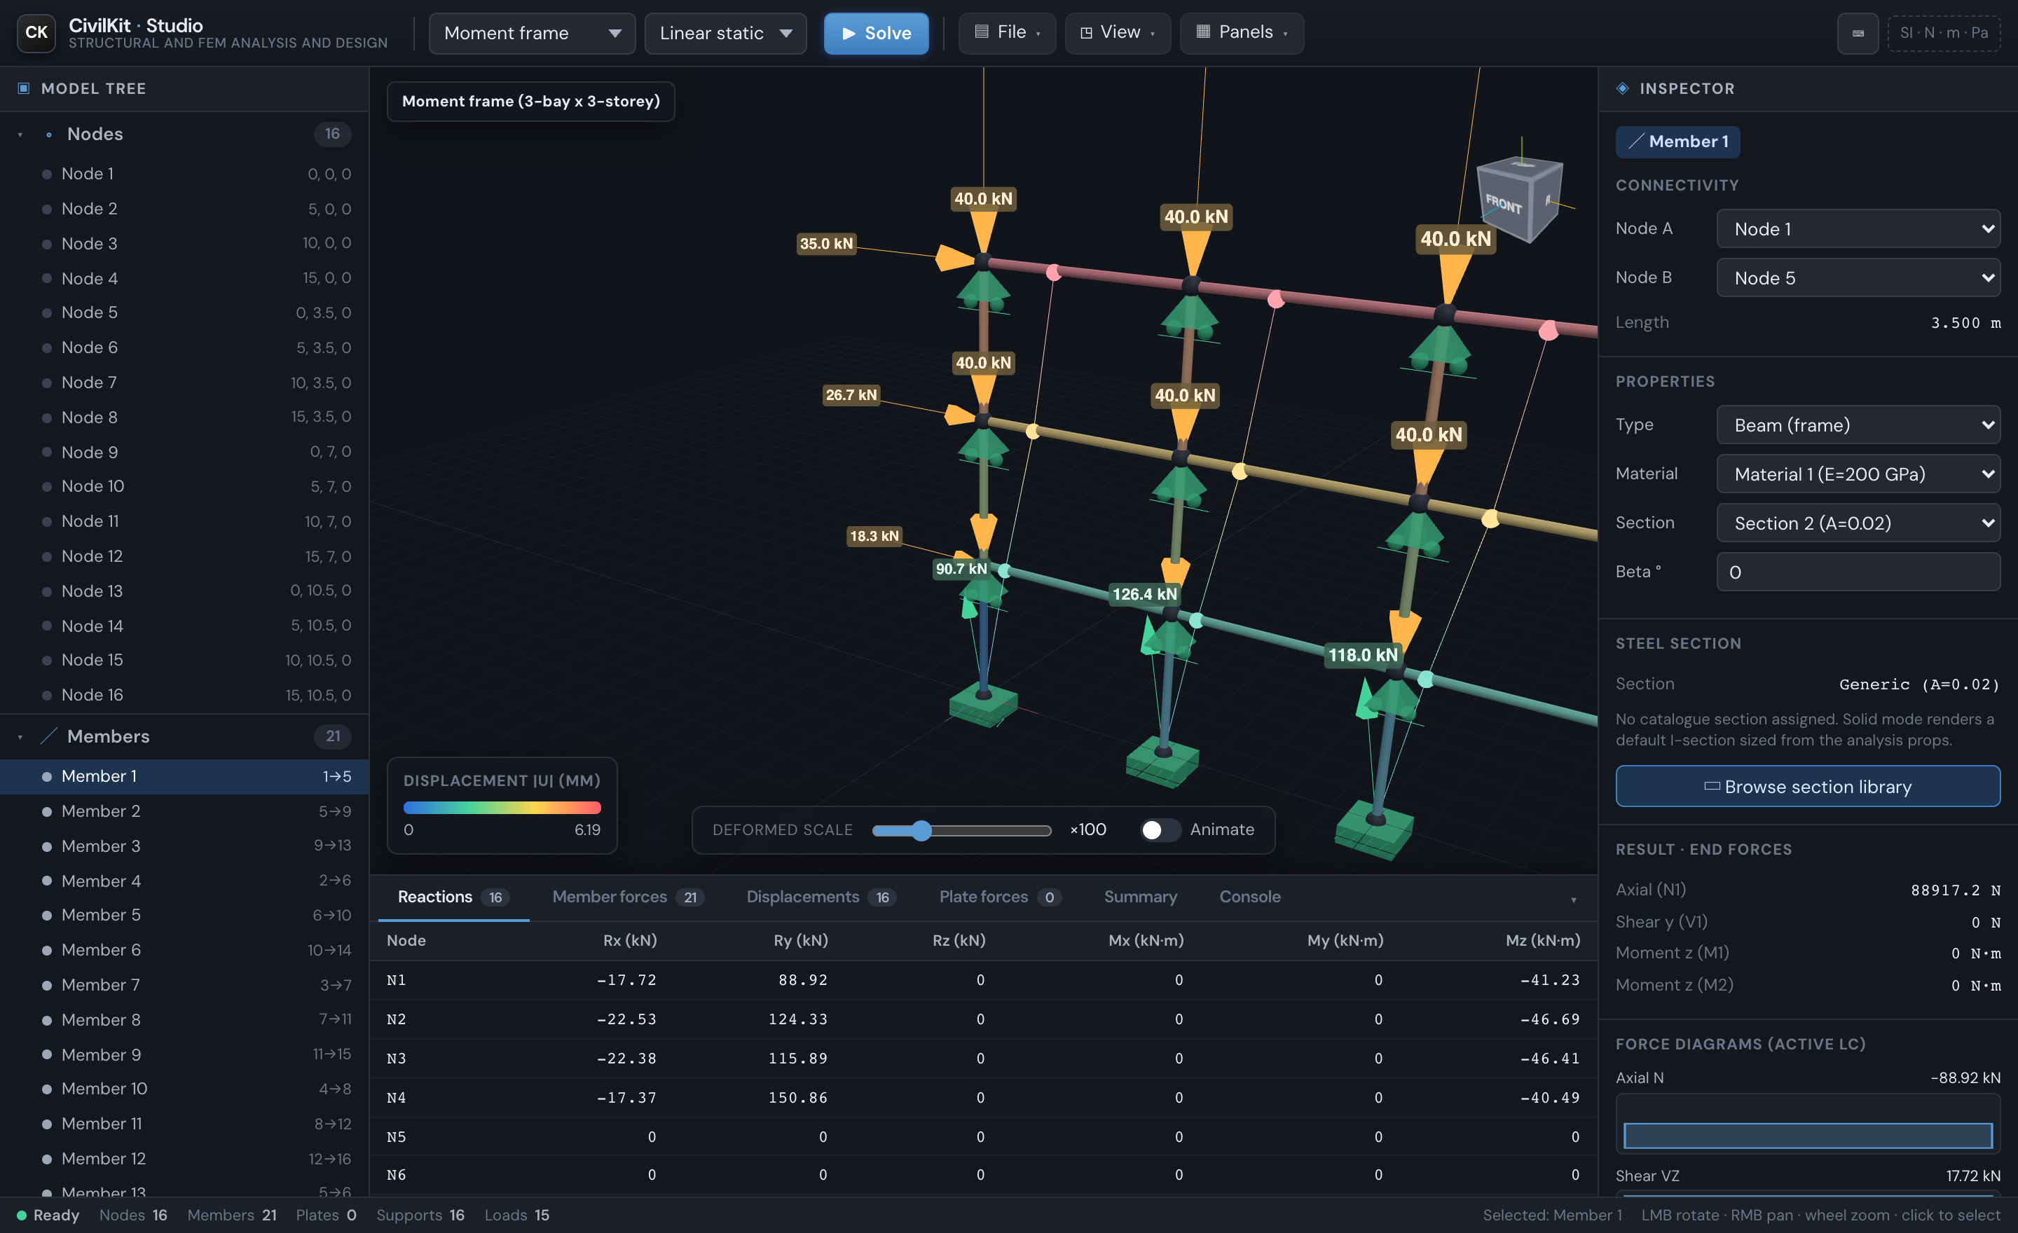This screenshot has width=2018, height=1233.
Task: Switch to the Member forces tab
Action: (x=627, y=897)
